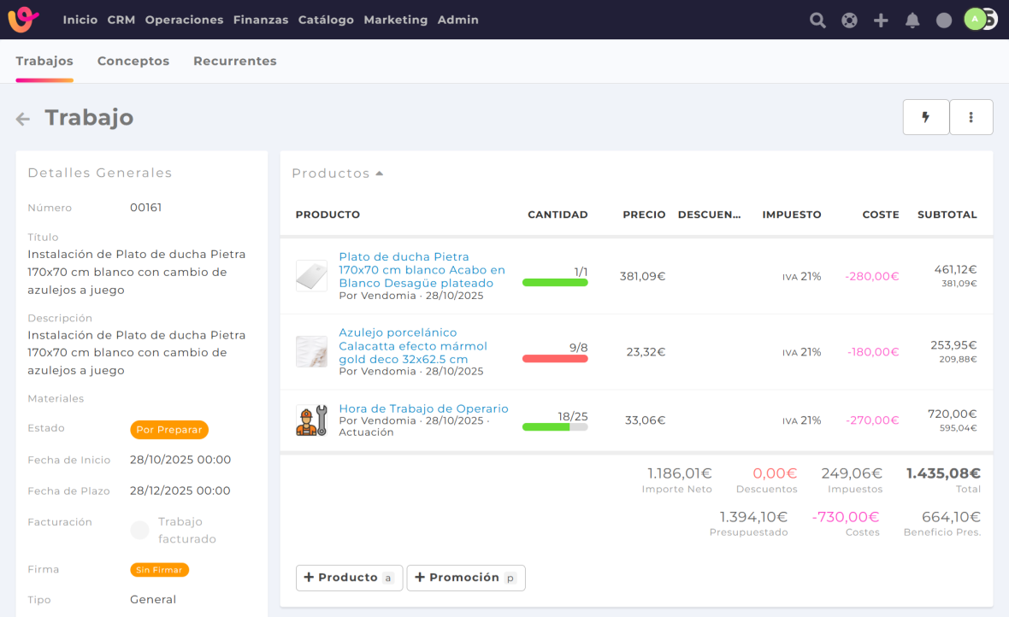Click the red 9/8 quantity progress bar
This screenshot has height=617, width=1009.
click(555, 359)
